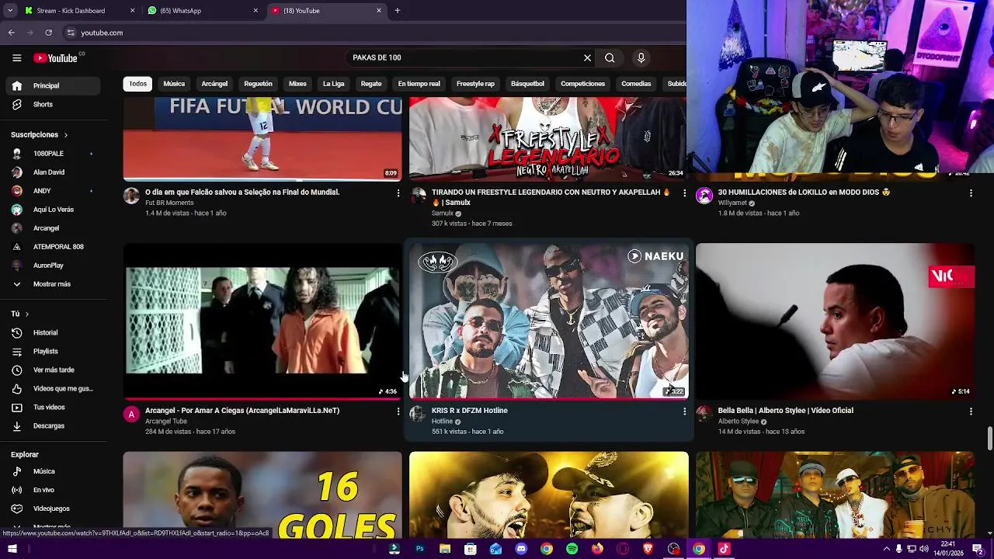Image resolution: width=994 pixels, height=559 pixels.
Task: Go back with the browser back arrow
Action: pos(12,33)
